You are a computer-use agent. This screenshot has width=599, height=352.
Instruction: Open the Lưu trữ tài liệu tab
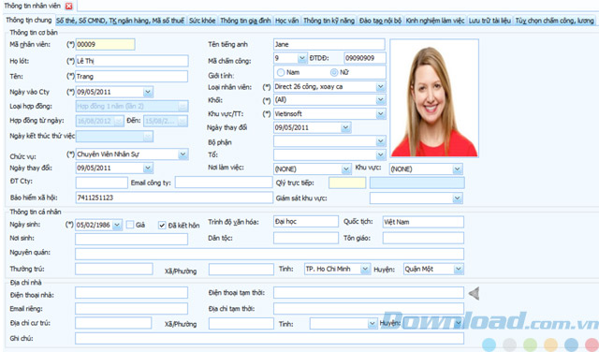pyautogui.click(x=489, y=21)
